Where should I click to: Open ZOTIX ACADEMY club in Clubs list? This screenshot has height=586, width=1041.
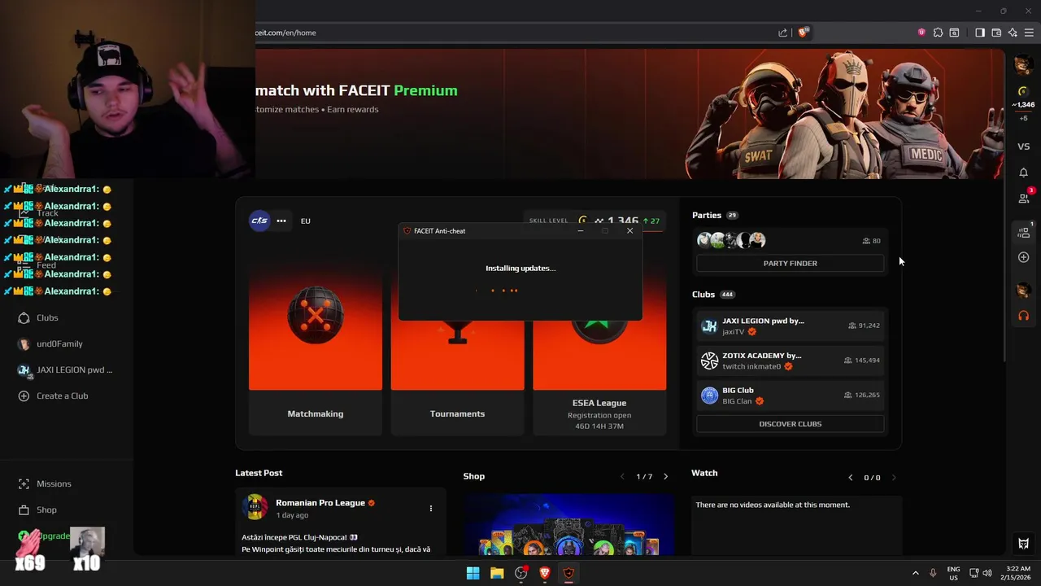tap(790, 361)
